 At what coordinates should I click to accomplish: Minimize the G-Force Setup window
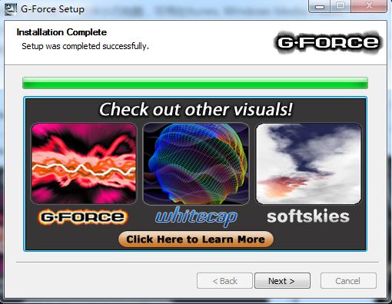click(x=320, y=6)
